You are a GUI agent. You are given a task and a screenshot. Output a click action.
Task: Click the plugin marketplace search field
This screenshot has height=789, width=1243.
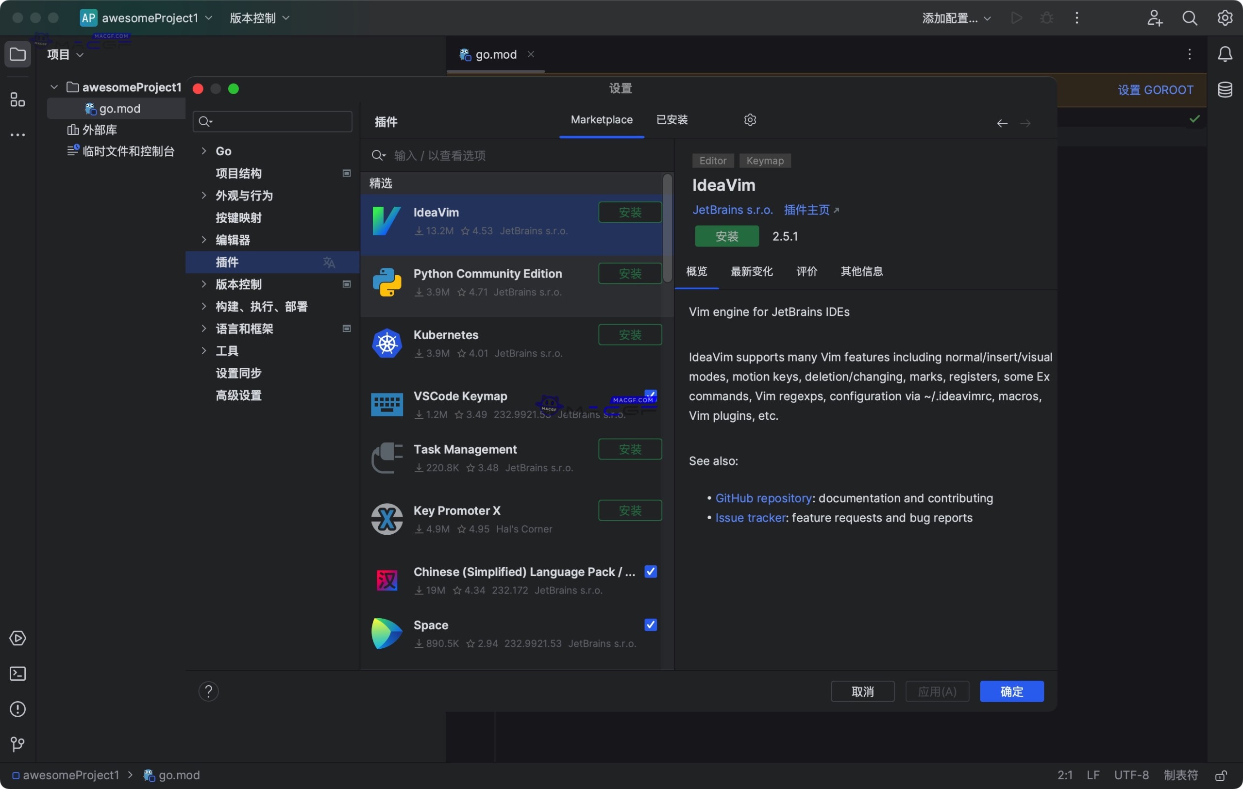(x=516, y=155)
